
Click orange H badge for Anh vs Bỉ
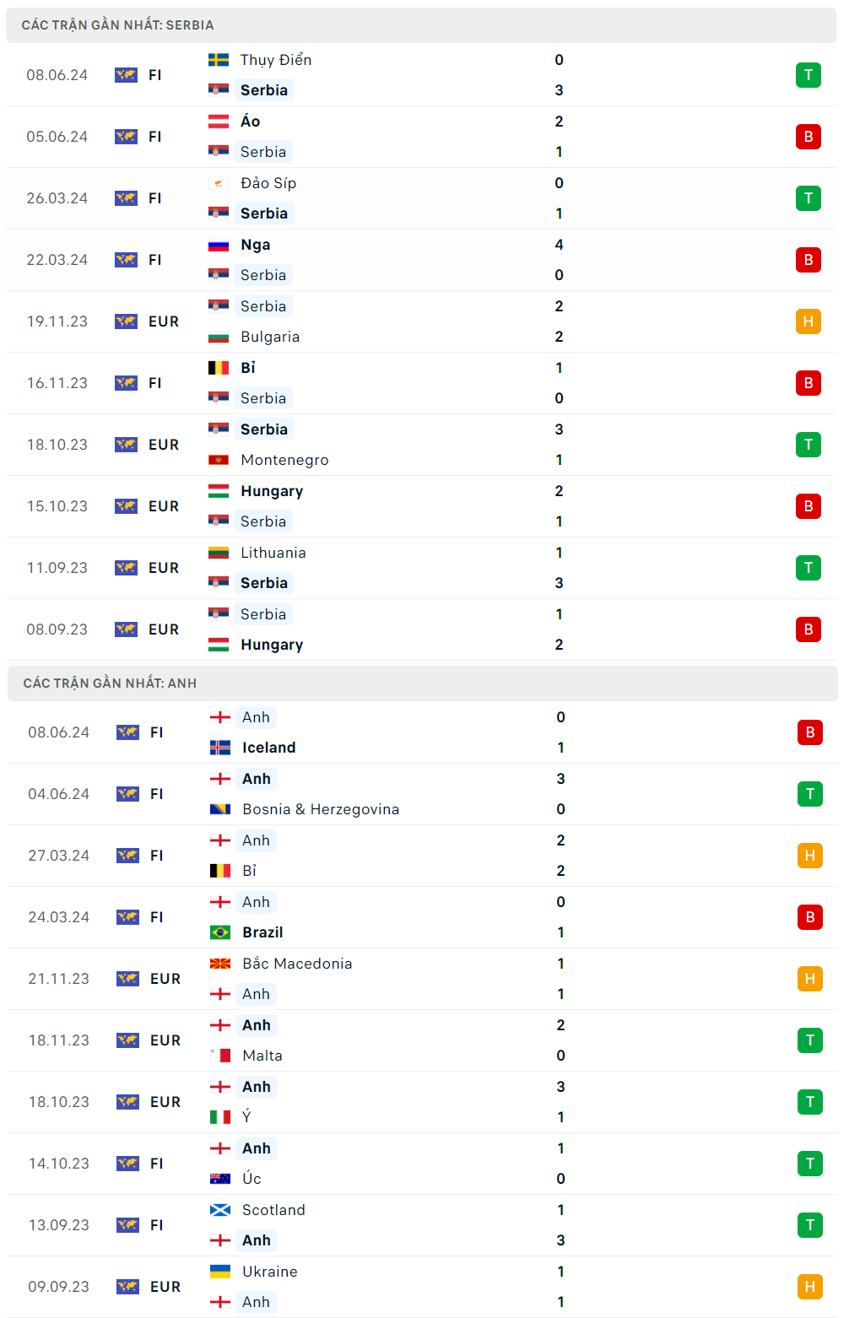810,856
